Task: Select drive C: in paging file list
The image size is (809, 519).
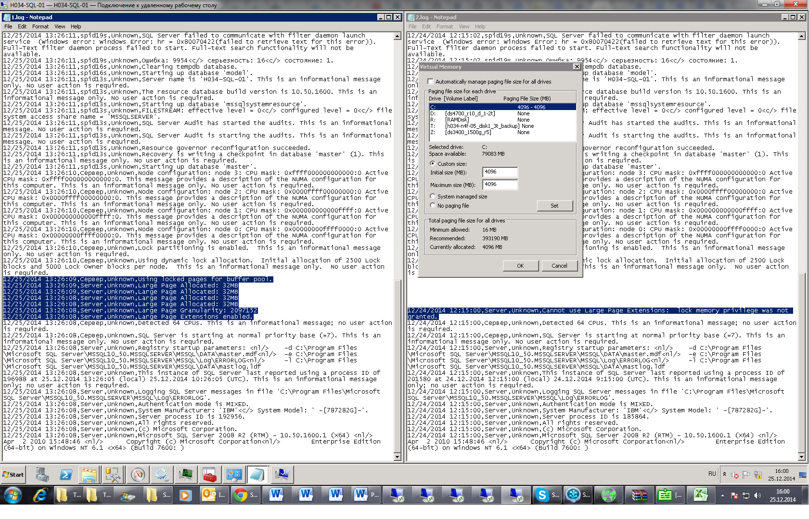Action: coord(502,107)
